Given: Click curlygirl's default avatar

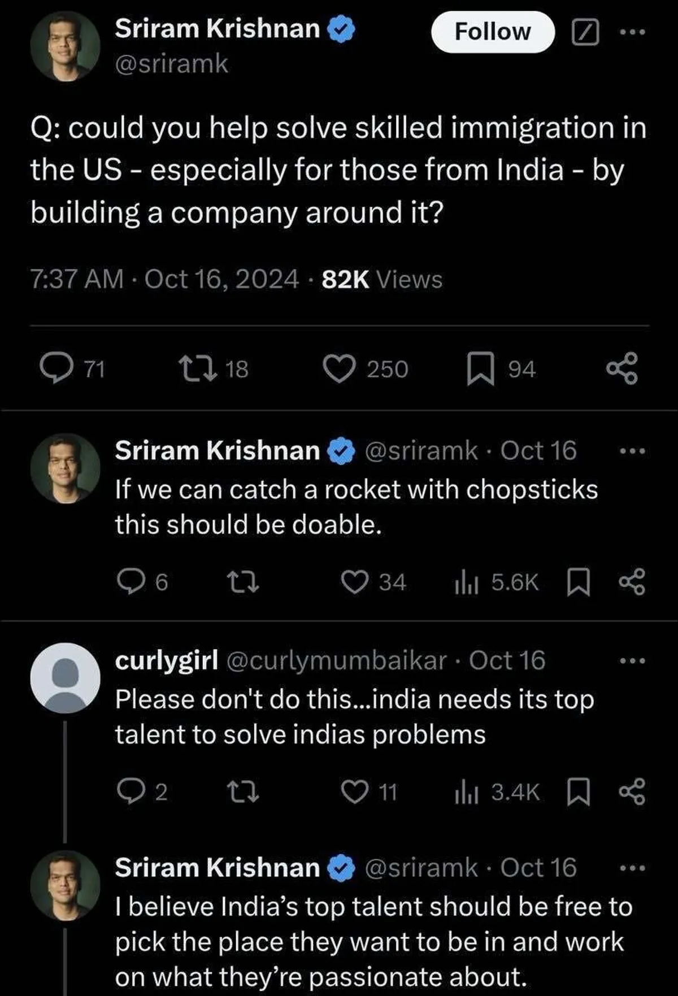Looking at the screenshot, I should 66,677.
